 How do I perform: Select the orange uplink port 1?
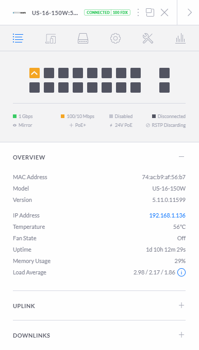point(35,73)
